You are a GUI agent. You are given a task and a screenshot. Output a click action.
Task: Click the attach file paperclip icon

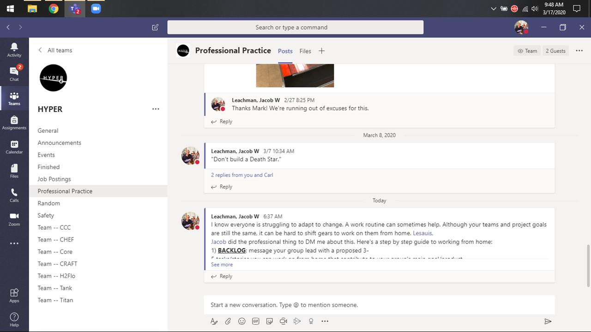click(x=228, y=321)
